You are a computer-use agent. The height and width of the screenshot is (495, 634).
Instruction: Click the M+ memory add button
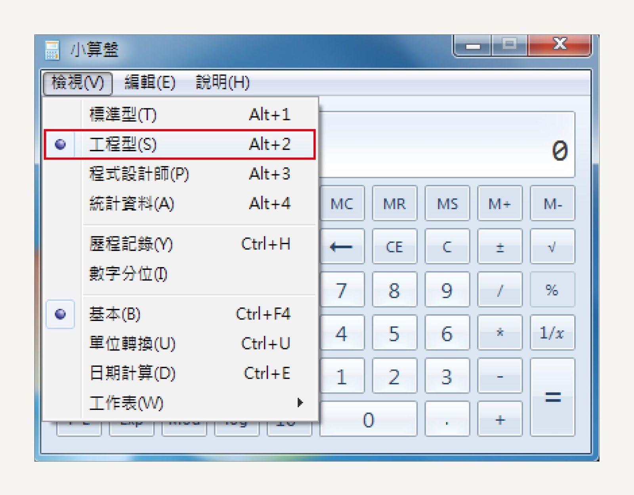tap(500, 203)
